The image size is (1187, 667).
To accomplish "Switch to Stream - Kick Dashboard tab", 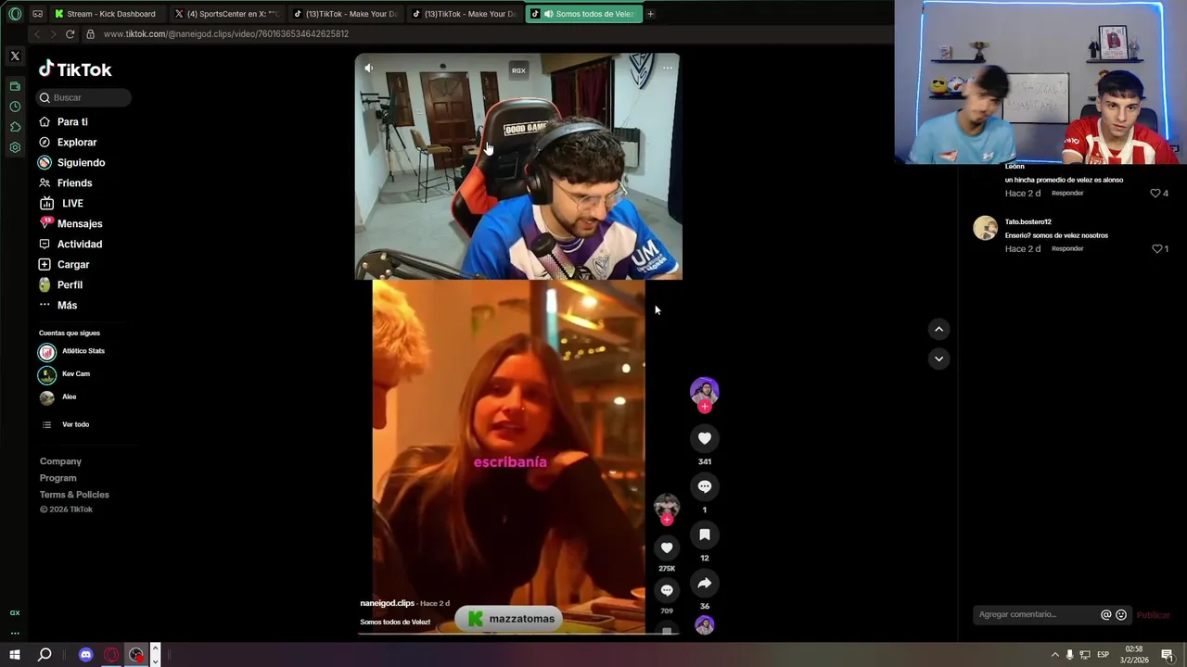I will click(x=107, y=14).
